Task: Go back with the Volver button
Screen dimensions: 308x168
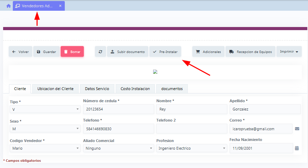Action: pos(20,52)
